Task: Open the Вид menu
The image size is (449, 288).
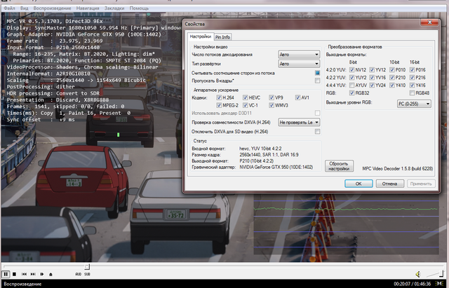Action: (25, 8)
